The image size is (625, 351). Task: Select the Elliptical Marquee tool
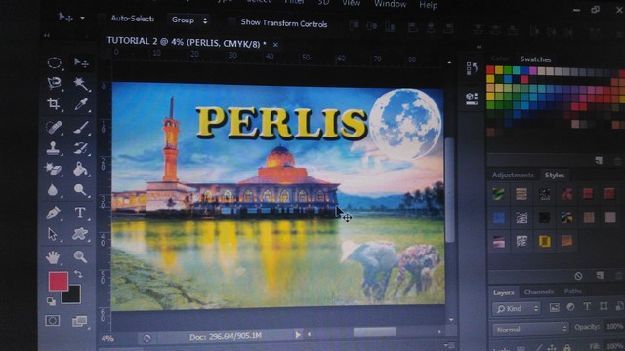(55, 62)
